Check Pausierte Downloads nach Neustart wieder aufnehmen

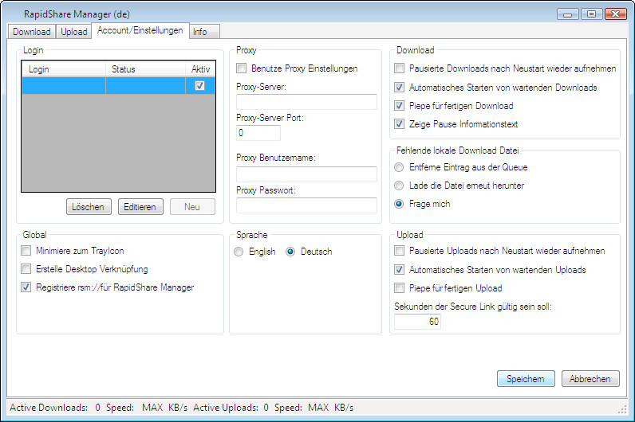tap(400, 68)
